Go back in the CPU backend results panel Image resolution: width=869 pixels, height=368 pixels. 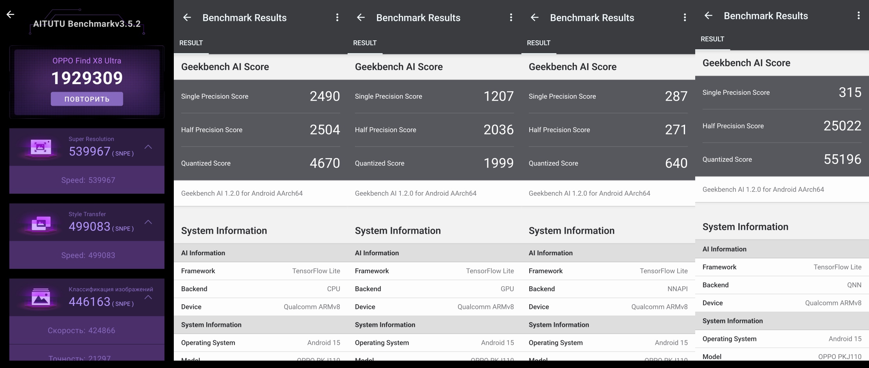pyautogui.click(x=187, y=18)
